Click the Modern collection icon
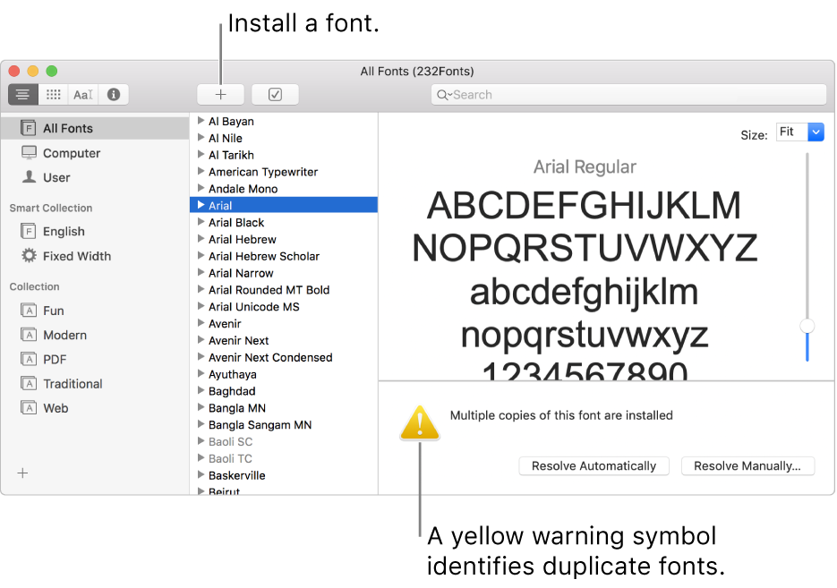This screenshot has height=588, width=837. (29, 335)
